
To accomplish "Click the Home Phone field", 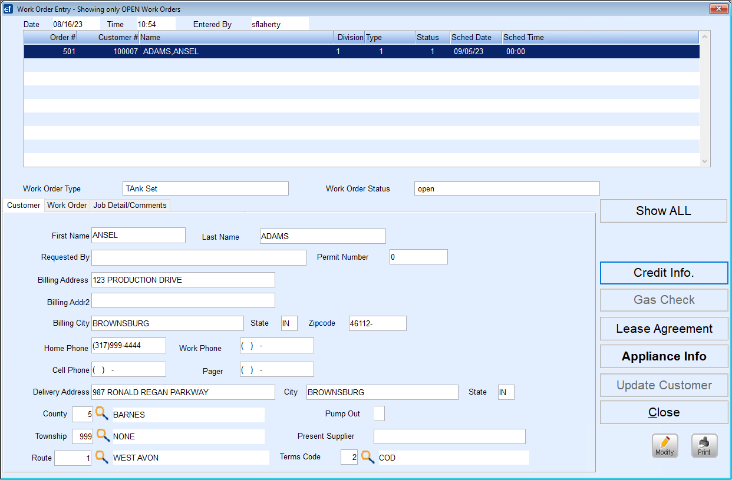I will point(128,345).
